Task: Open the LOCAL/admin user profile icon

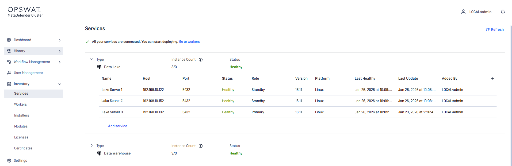Action: [x=463, y=12]
